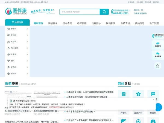Click the 妇科 sidebar icon
Viewport: 164px width, 123px height.
8,61
